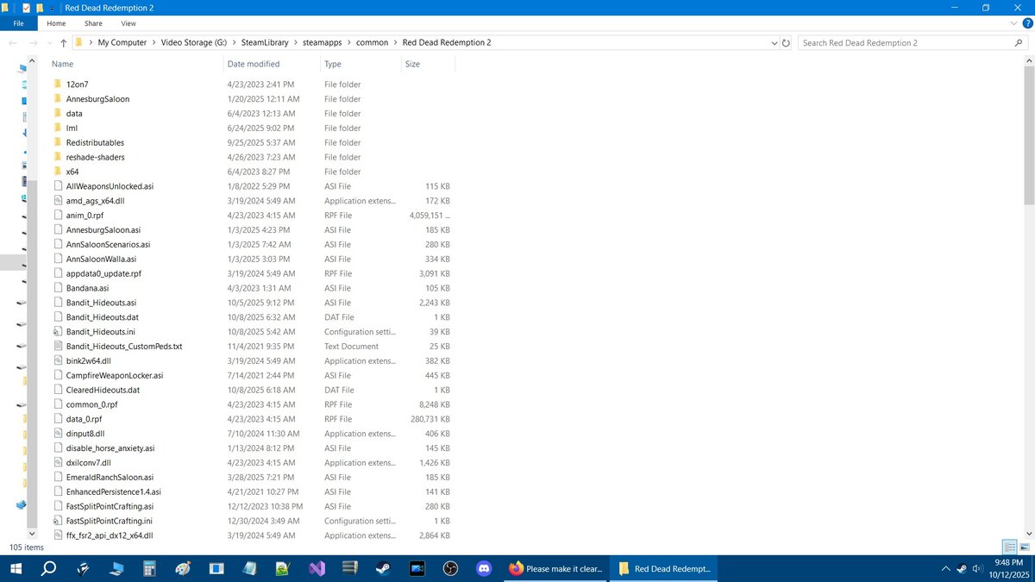
Task: Open the File menu
Action: coord(18,23)
